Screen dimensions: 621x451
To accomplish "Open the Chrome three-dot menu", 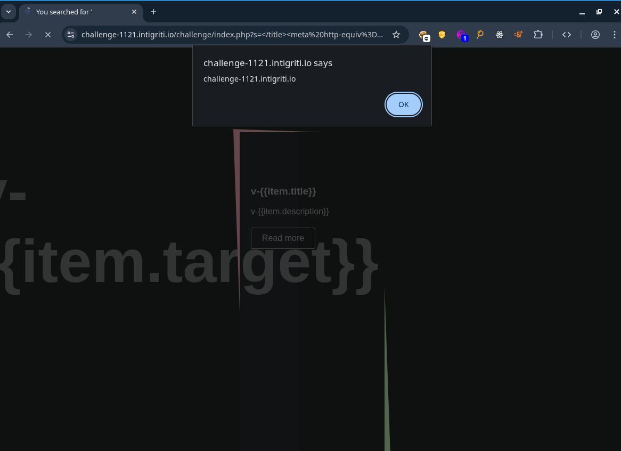I will (x=615, y=35).
